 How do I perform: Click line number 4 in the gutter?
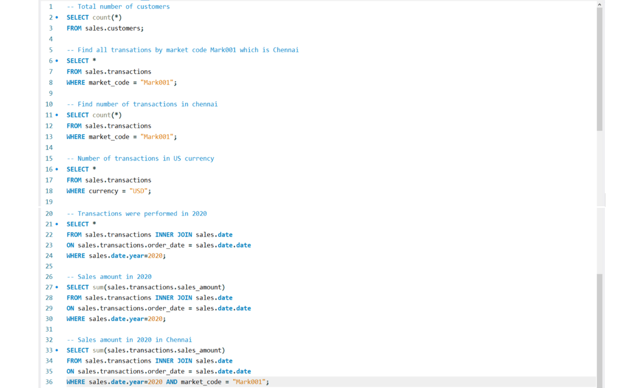point(51,39)
